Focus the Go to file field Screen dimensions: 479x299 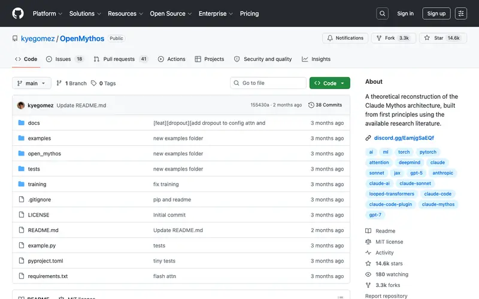pyautogui.click(x=268, y=83)
